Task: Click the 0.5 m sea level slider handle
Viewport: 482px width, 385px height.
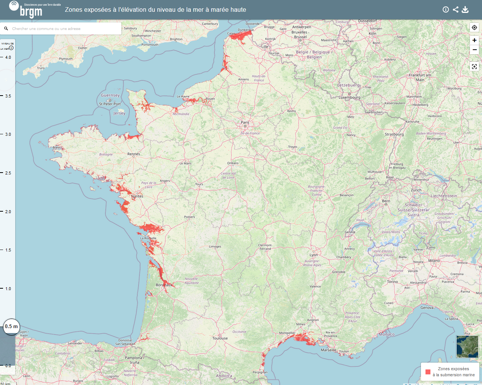Action: pos(11,327)
